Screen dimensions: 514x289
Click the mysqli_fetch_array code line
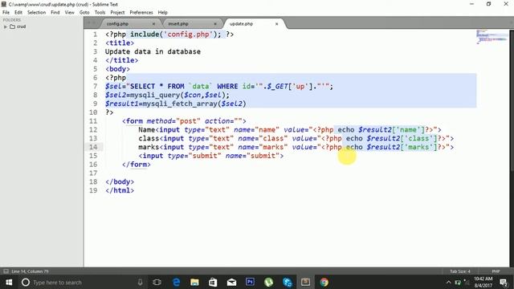click(x=176, y=104)
